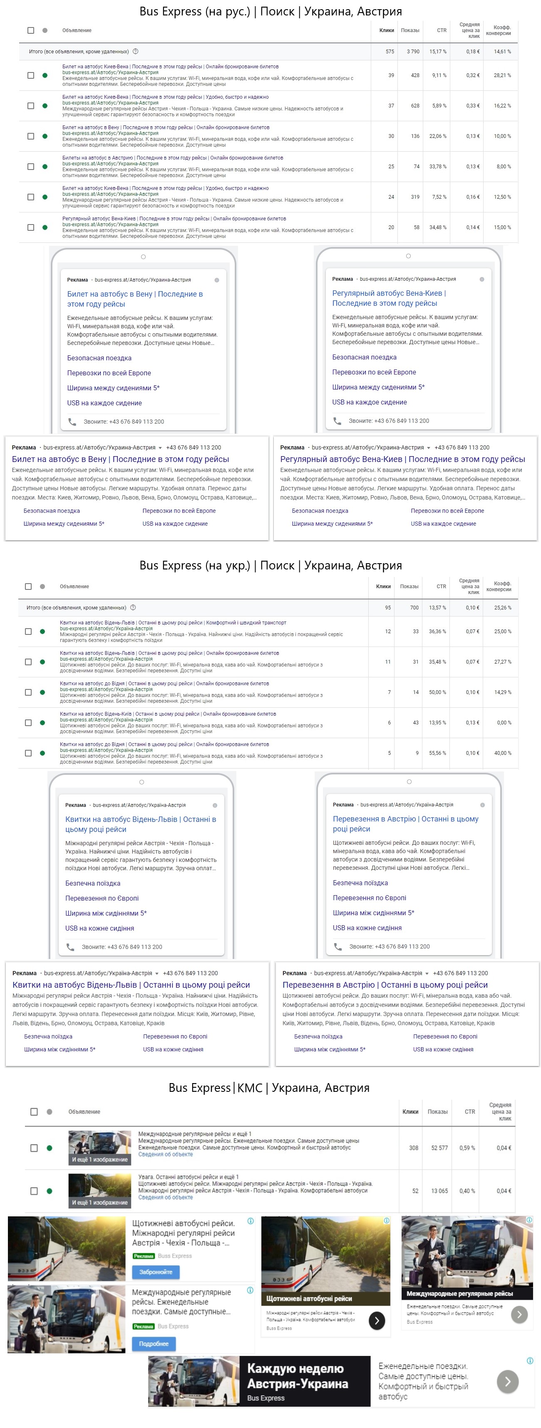This screenshot has width=541, height=1428.
Task: Open URL dropdown arrow on Квитки Відень-Львів desktop ad
Action: (x=157, y=974)
